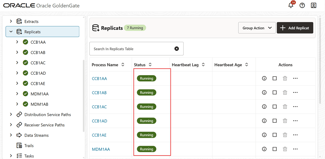Expand CCB1AE in the navigation tree

pyautogui.click(x=17, y=83)
